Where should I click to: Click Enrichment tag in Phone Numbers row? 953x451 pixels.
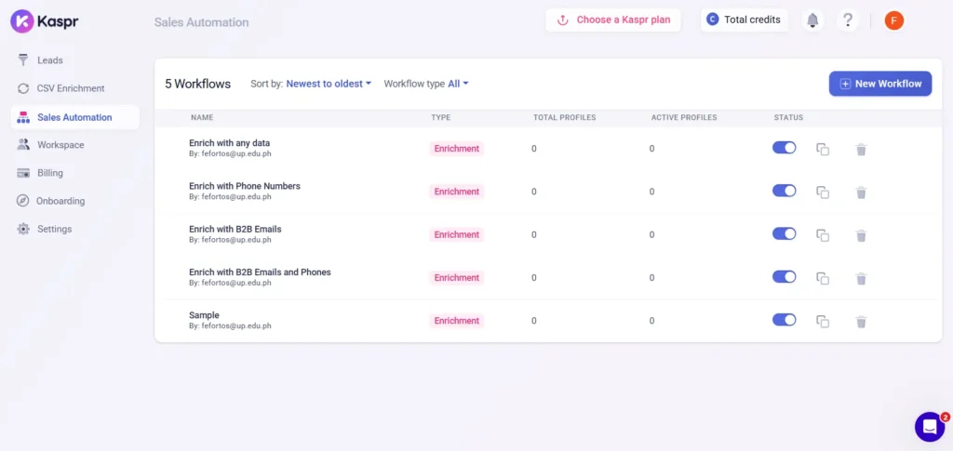pyautogui.click(x=456, y=192)
